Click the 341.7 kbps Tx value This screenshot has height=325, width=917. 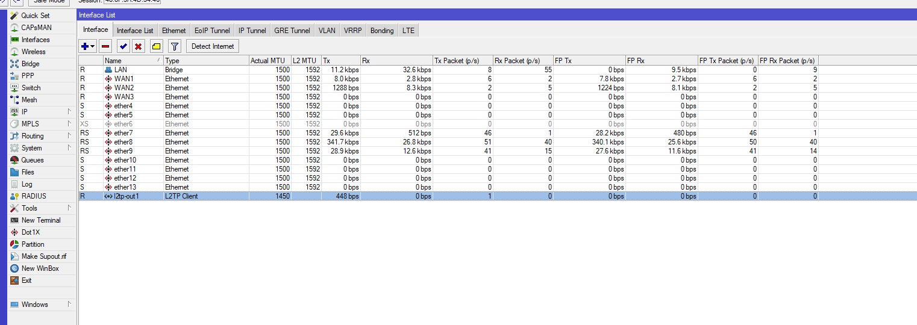click(340, 142)
